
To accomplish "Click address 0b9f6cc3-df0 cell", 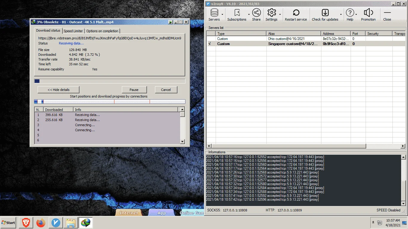I will point(336,44).
